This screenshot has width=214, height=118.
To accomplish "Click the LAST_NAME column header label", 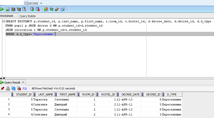I will (x=46, y=94).
